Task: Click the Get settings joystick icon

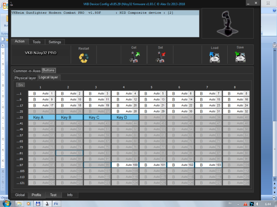Action: coord(134,57)
